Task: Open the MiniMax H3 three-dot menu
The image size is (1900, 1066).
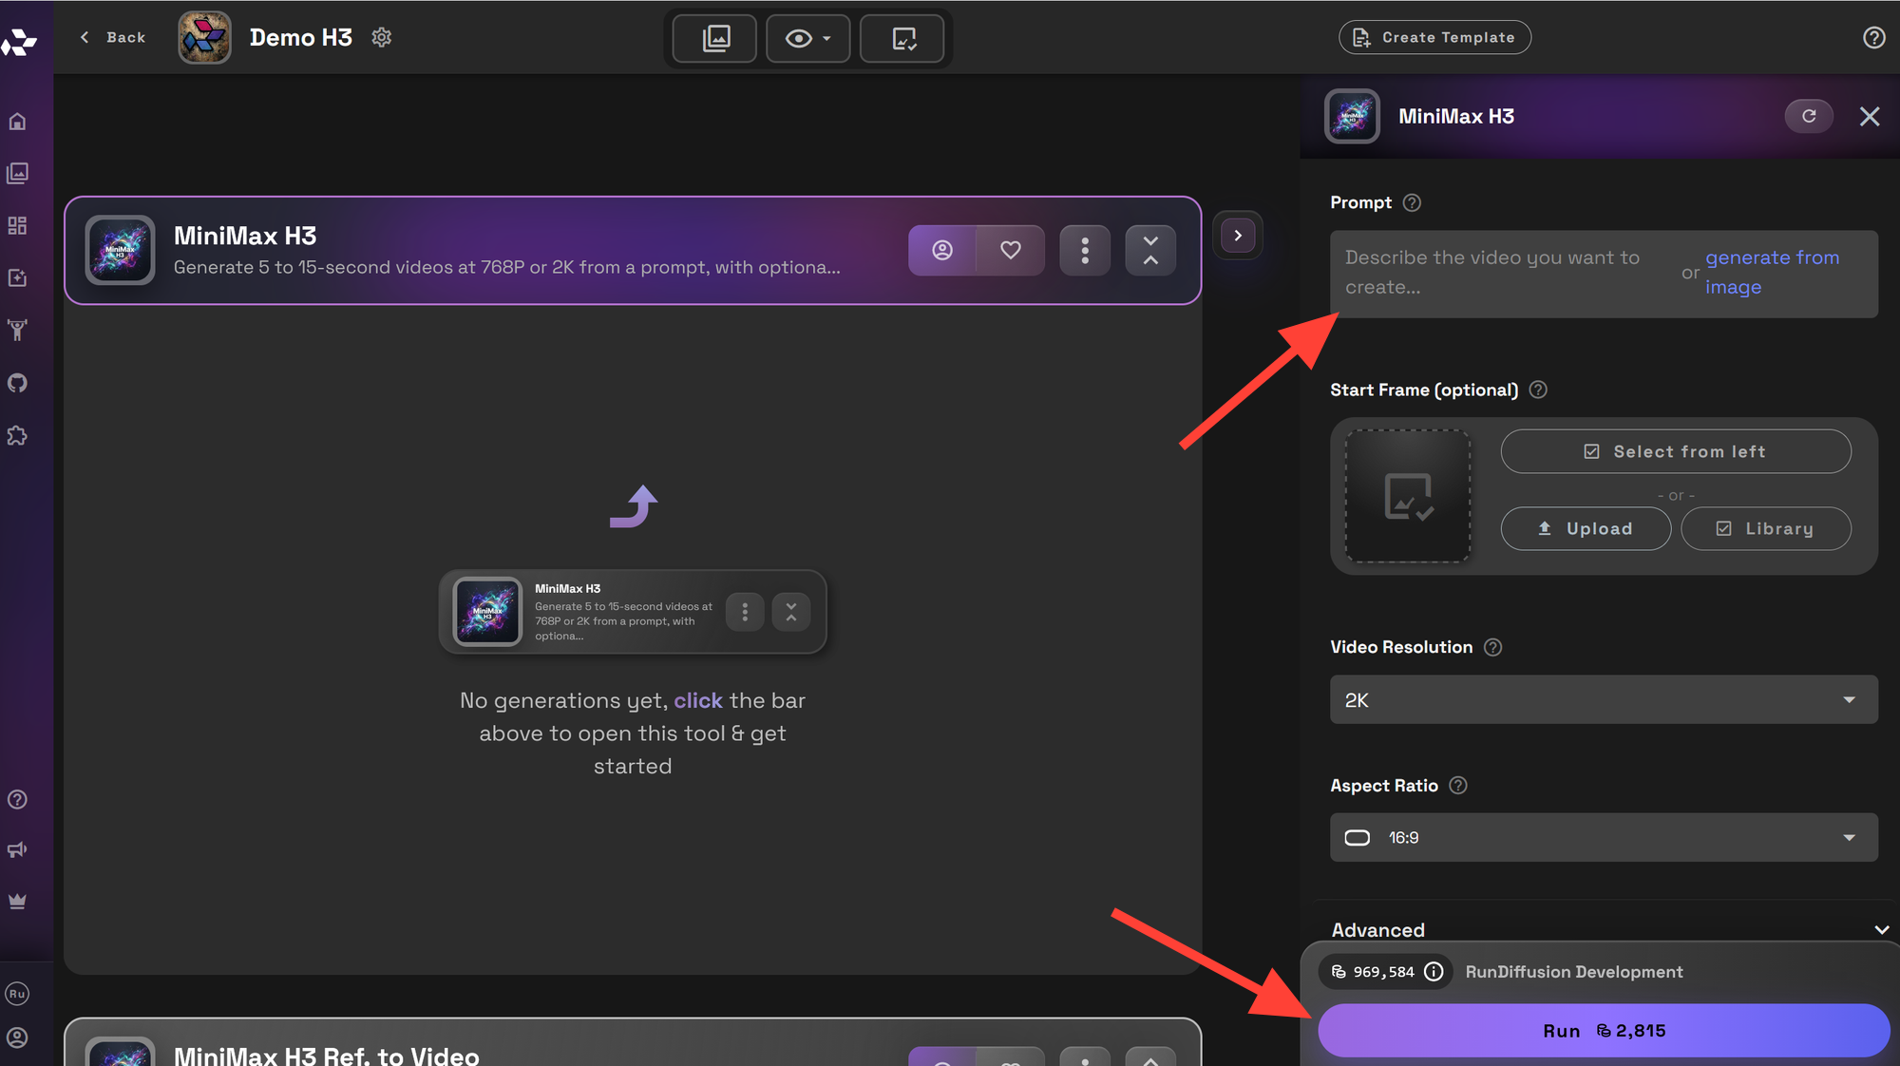Action: click(x=1085, y=250)
